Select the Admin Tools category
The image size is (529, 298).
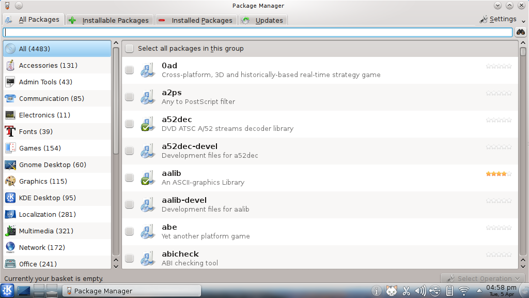(57, 82)
